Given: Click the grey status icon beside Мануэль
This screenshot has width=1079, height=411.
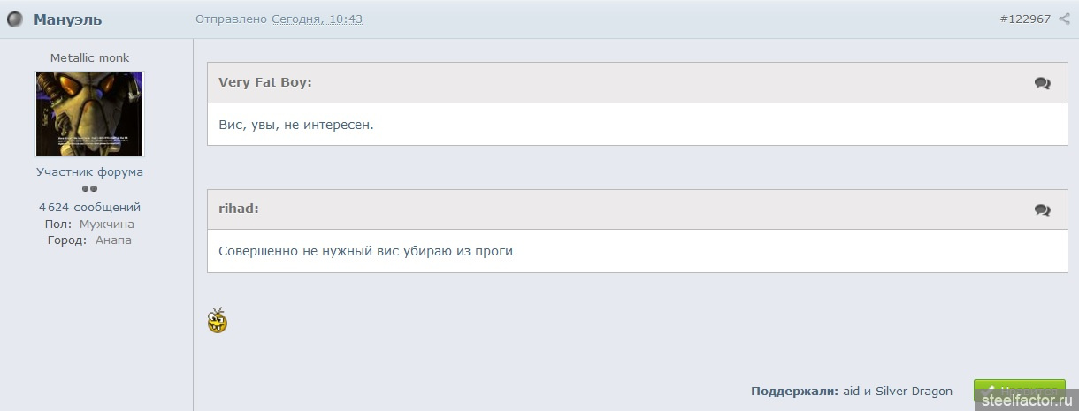Looking at the screenshot, I should (14, 19).
